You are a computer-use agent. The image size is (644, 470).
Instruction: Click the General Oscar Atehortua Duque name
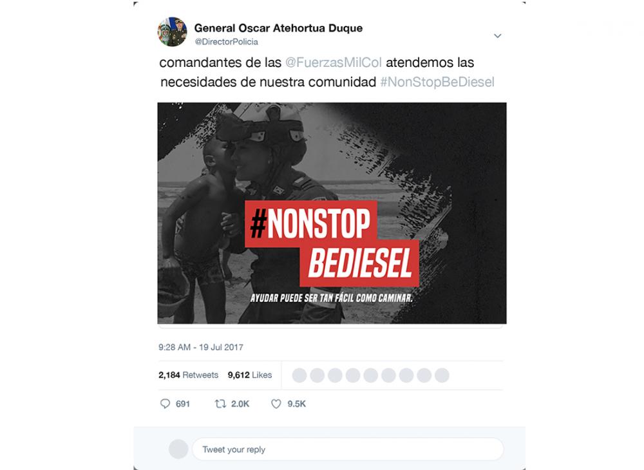[278, 28]
